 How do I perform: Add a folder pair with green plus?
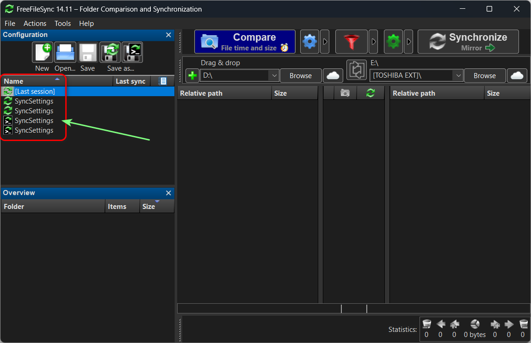click(192, 75)
